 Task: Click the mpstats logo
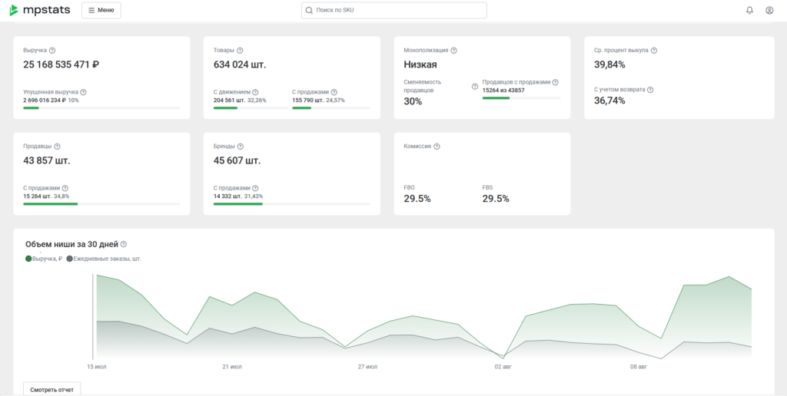(41, 10)
